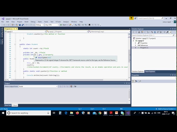The height and width of the screenshot is (132, 177).
Task: Open the Server Explorer side tab
Action: click(x=2, y=32)
